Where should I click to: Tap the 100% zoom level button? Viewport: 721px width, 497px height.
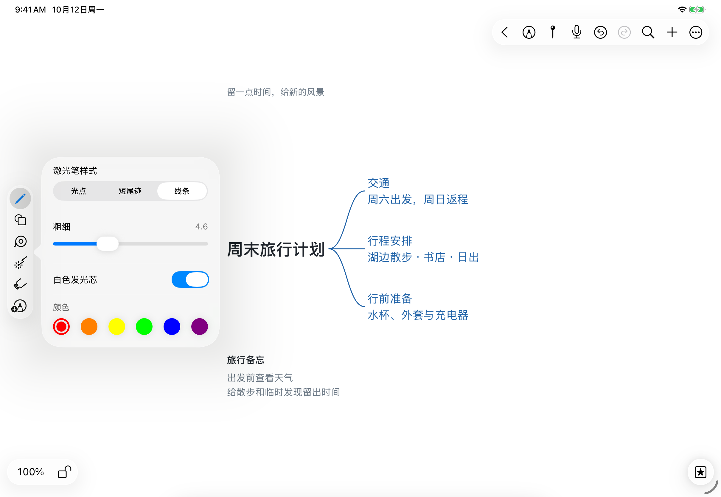[x=31, y=471]
